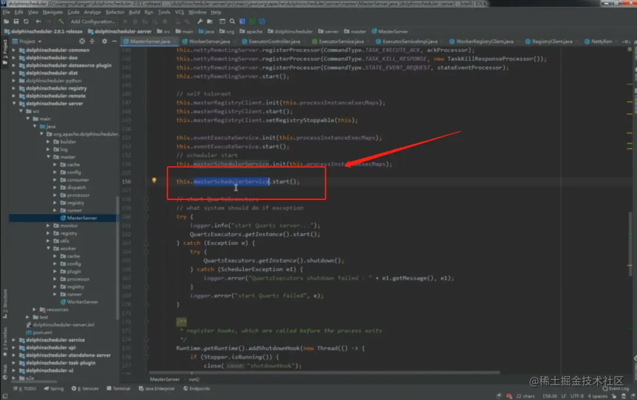Click cursor position 156:36 in status bar

(549, 396)
